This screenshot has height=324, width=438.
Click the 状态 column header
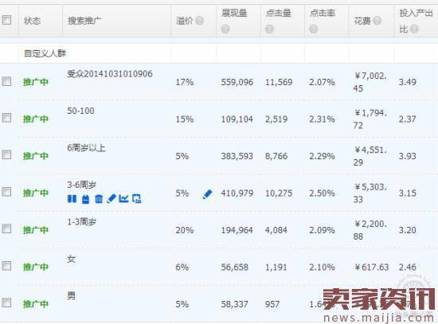click(32, 21)
